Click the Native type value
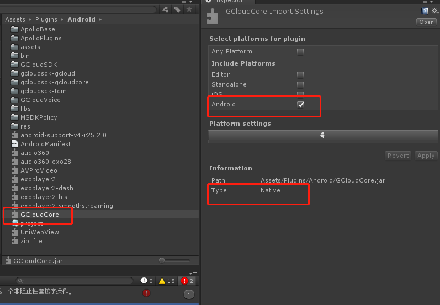The height and width of the screenshot is (305, 440). (x=270, y=190)
